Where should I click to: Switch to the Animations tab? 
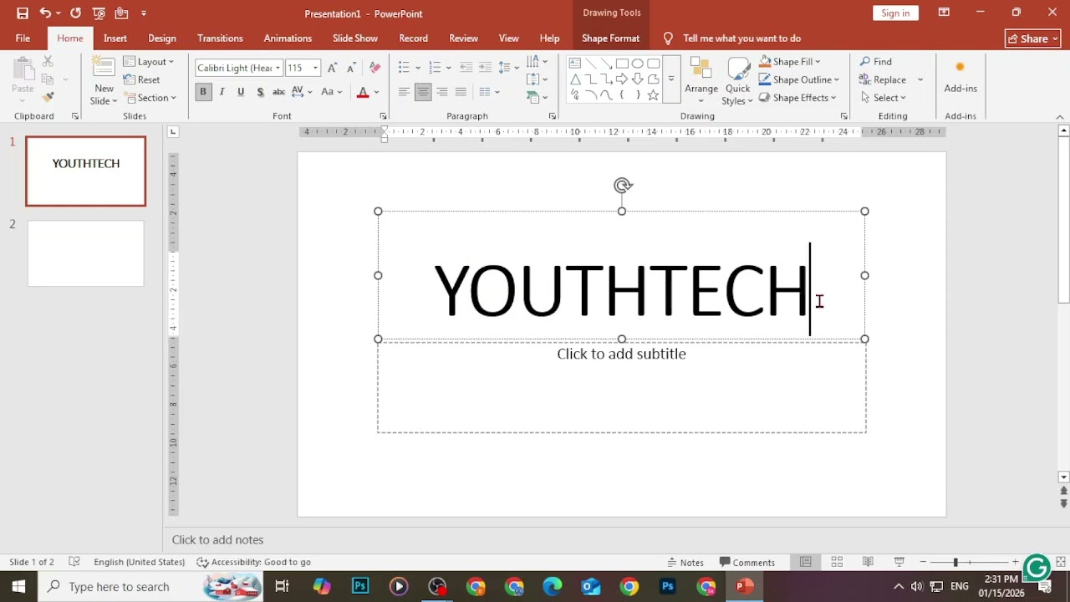coord(288,38)
